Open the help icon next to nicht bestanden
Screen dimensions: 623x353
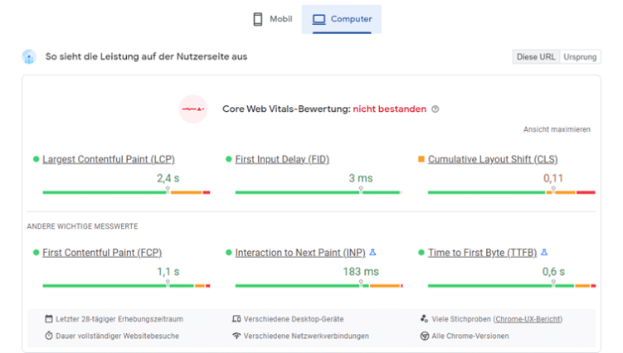pos(436,109)
